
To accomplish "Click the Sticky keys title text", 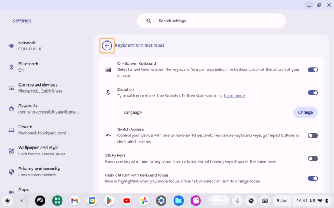I will point(115,155).
